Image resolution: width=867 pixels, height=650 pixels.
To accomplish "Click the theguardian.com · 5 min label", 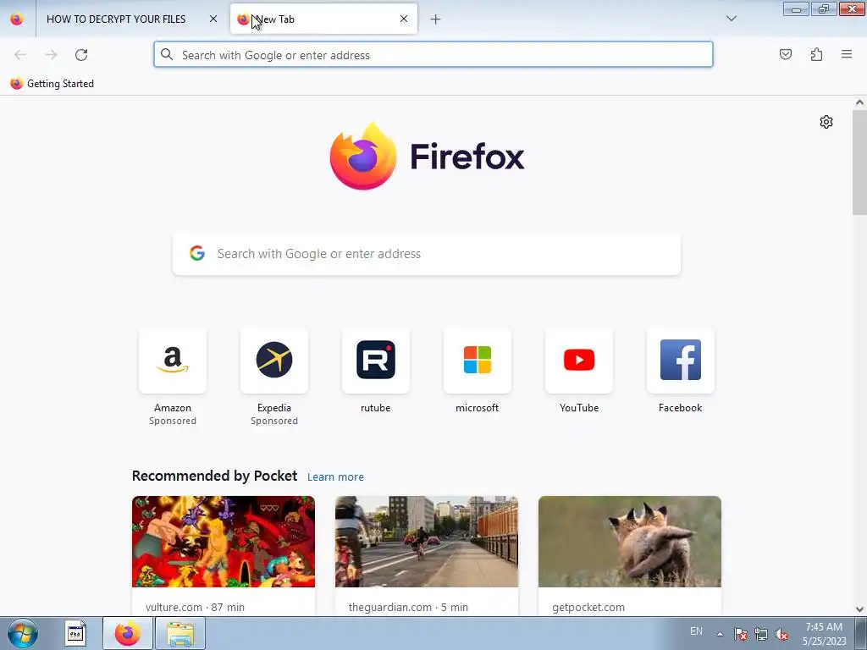I will pyautogui.click(x=408, y=607).
